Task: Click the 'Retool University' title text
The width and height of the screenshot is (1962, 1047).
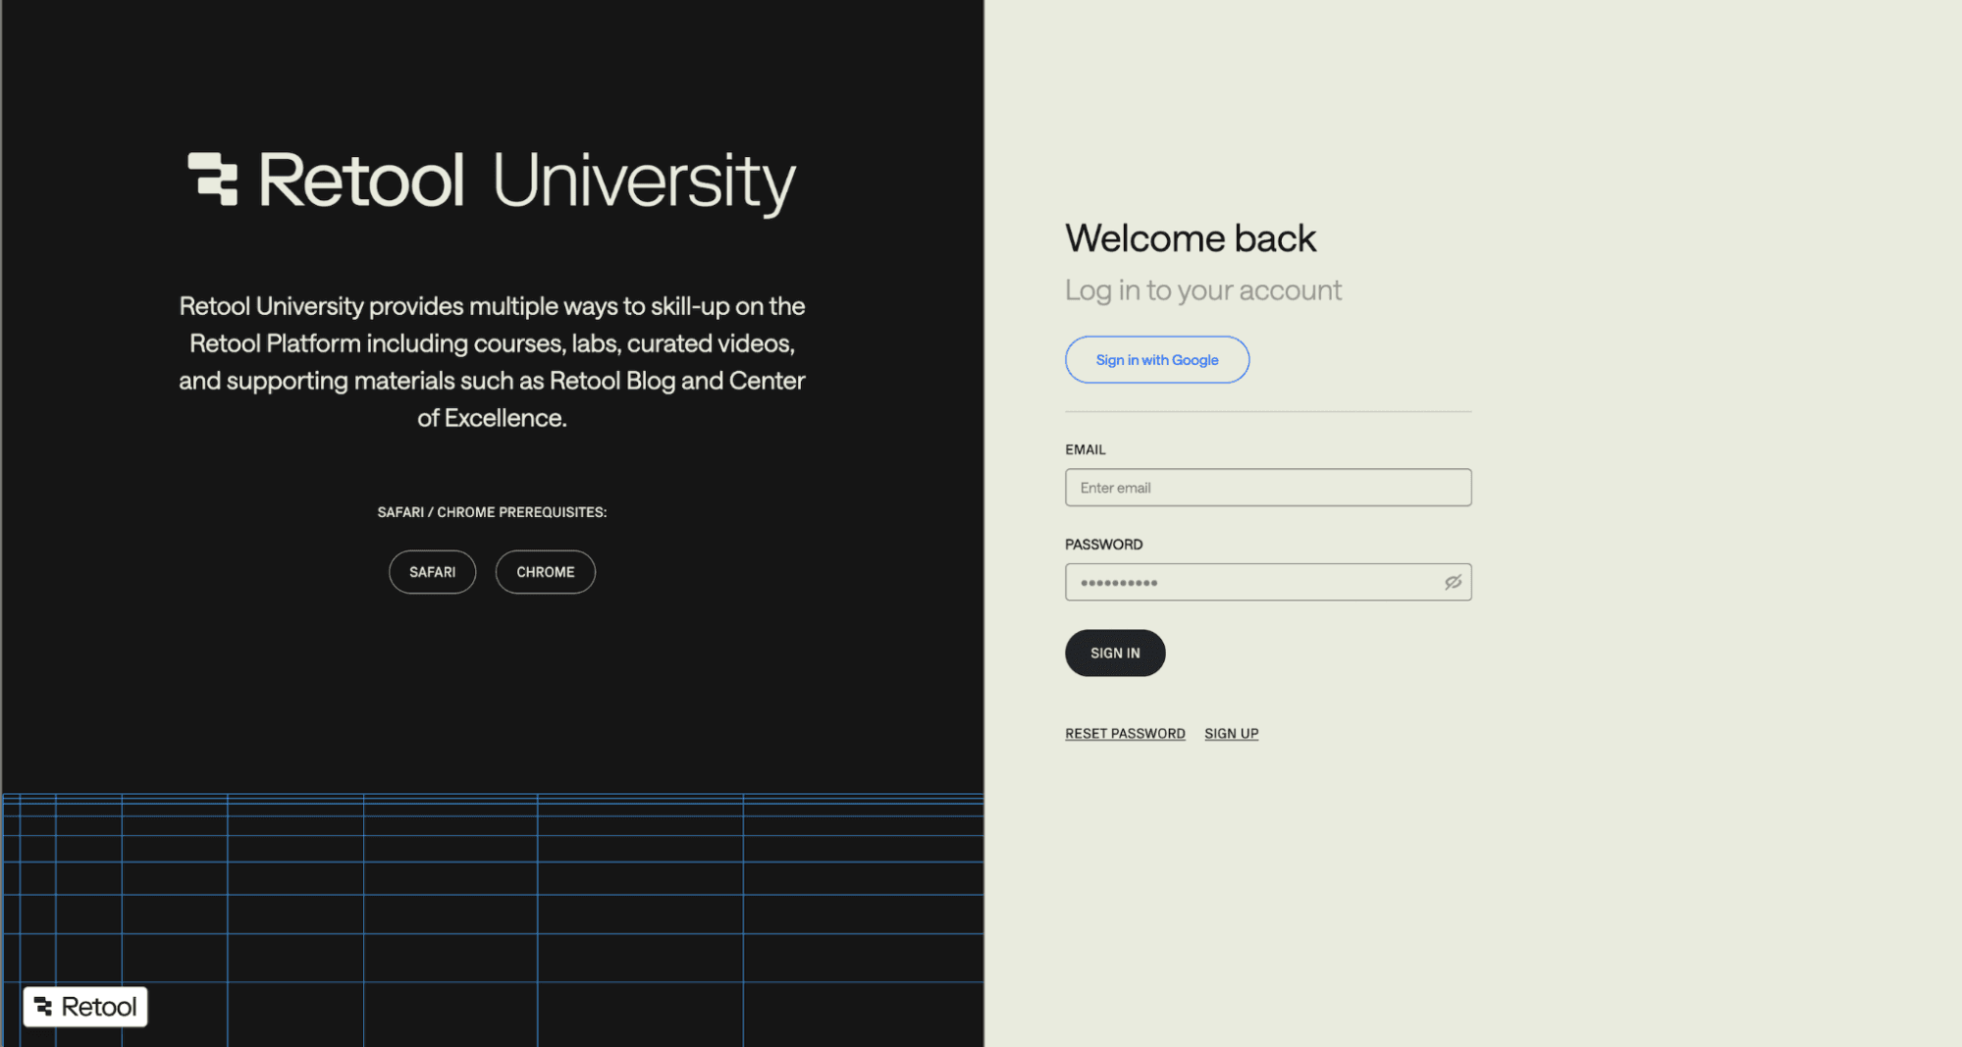Action: coord(527,182)
